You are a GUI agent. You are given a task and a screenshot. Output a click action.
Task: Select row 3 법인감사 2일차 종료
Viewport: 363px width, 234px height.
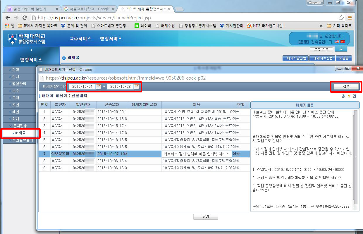pos(144,125)
